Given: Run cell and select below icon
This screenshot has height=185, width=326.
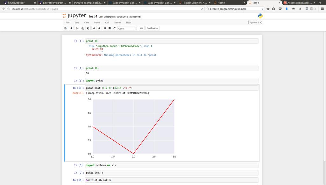Looking at the screenshot, I should pos(105,28).
